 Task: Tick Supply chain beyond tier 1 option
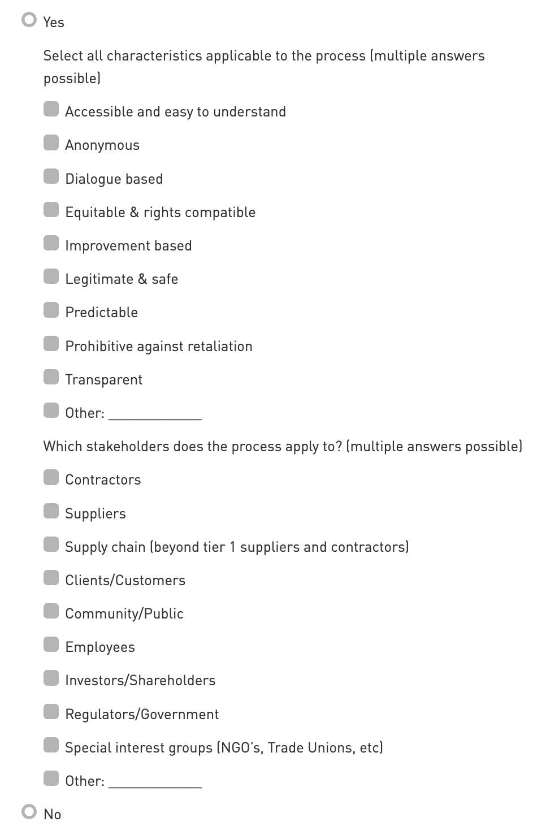point(51,544)
